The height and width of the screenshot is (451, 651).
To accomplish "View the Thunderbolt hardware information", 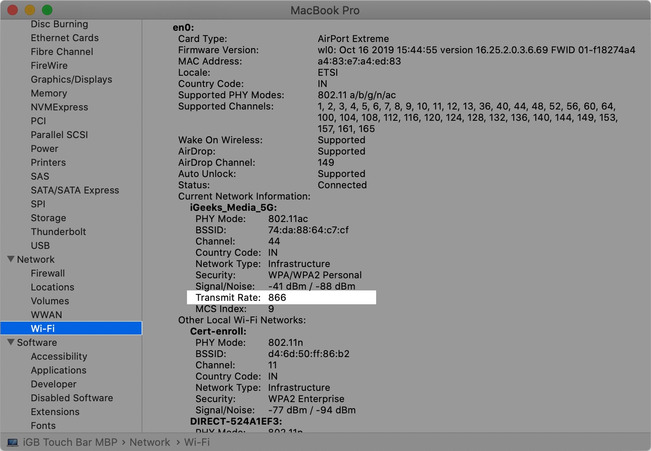I will click(58, 232).
